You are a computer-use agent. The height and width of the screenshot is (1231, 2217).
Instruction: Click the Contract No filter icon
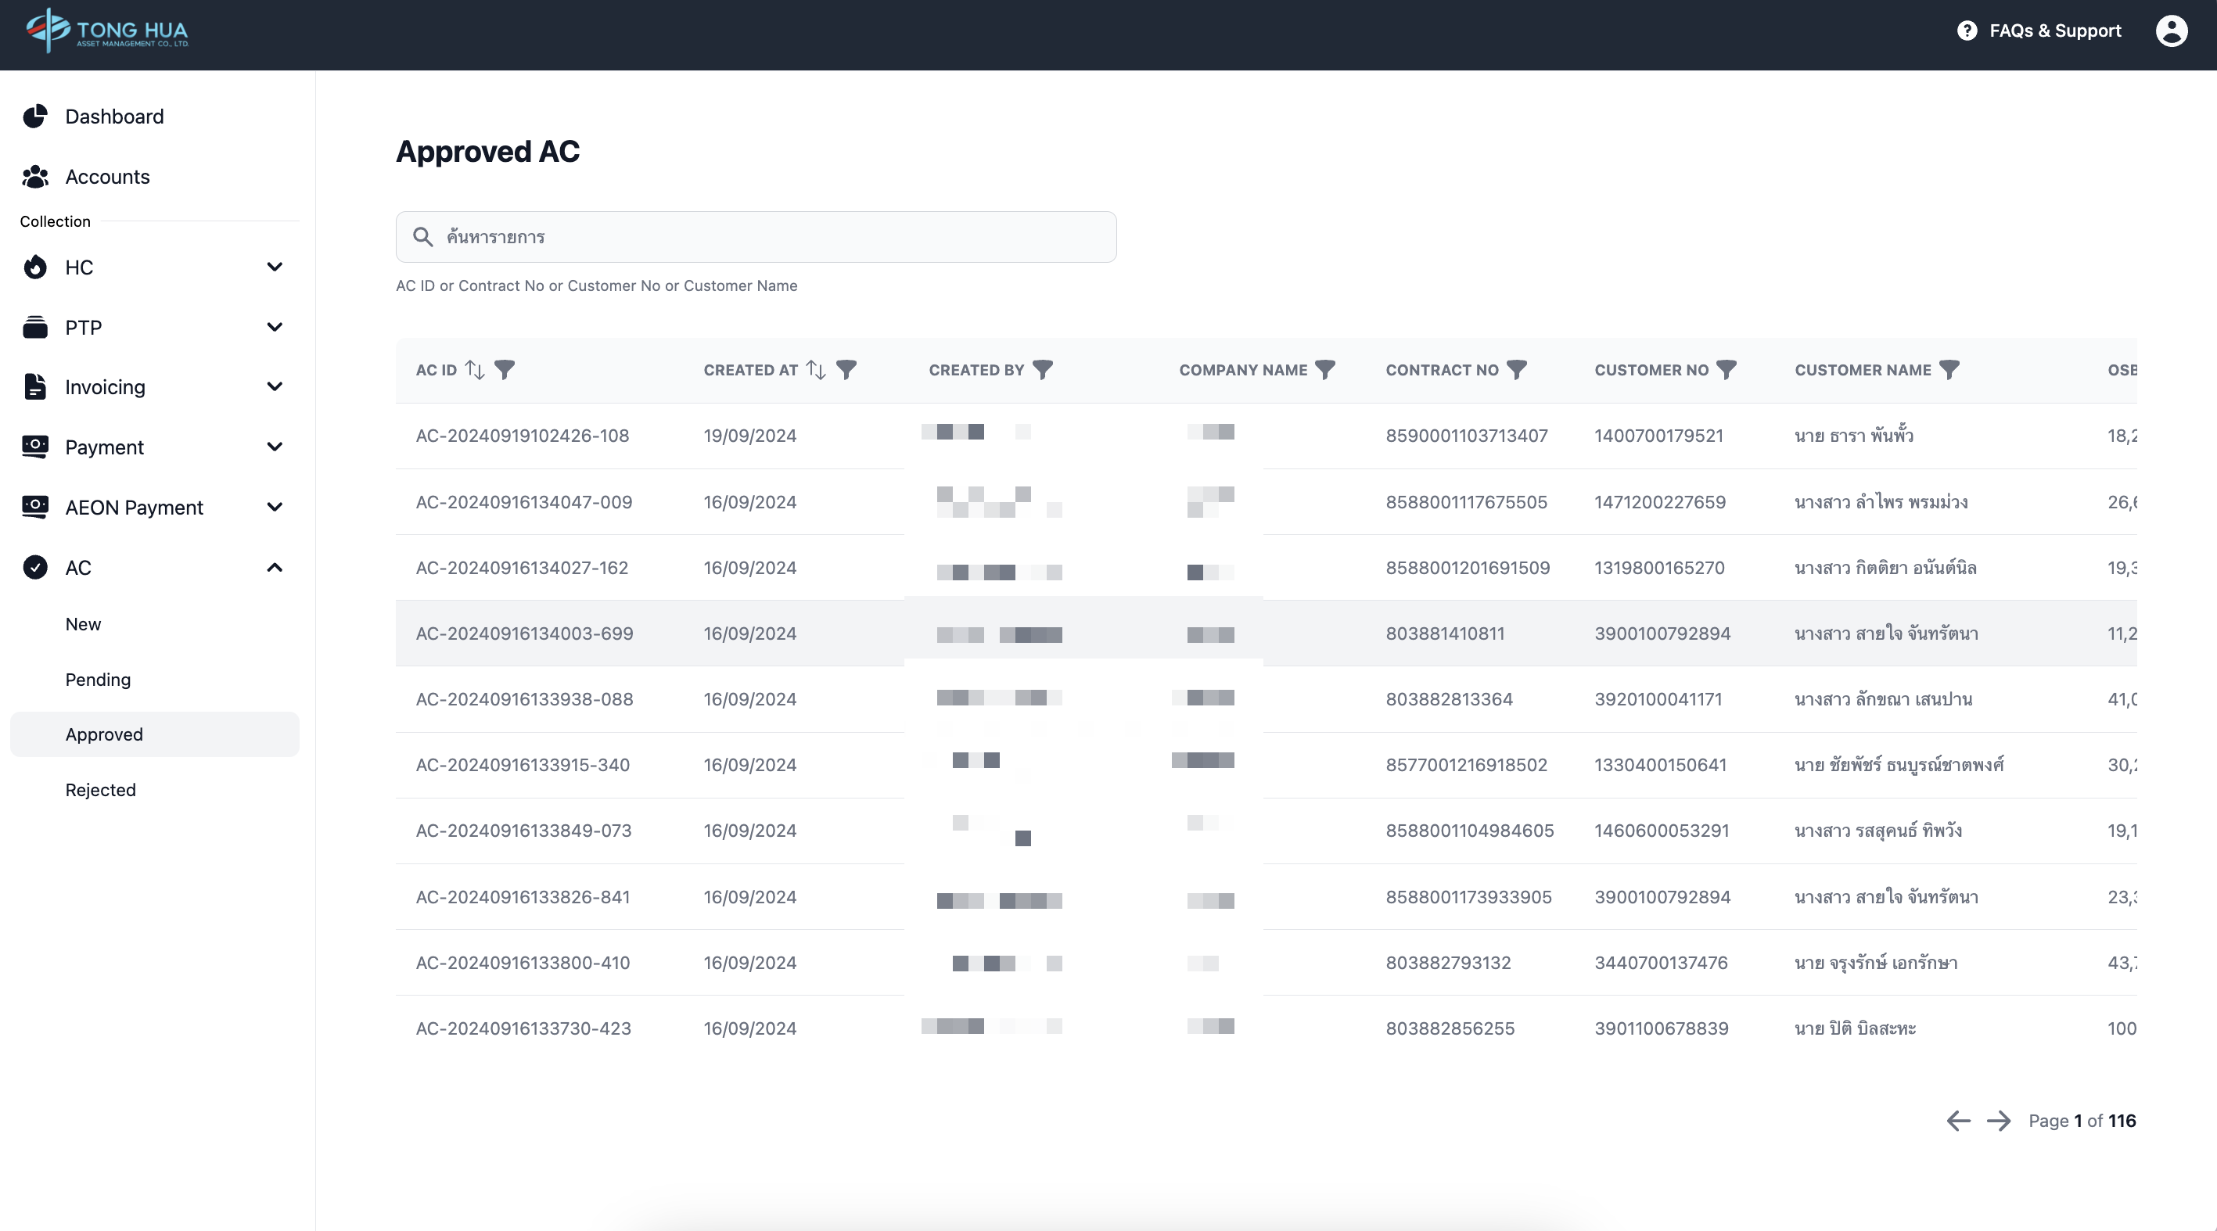pos(1516,370)
